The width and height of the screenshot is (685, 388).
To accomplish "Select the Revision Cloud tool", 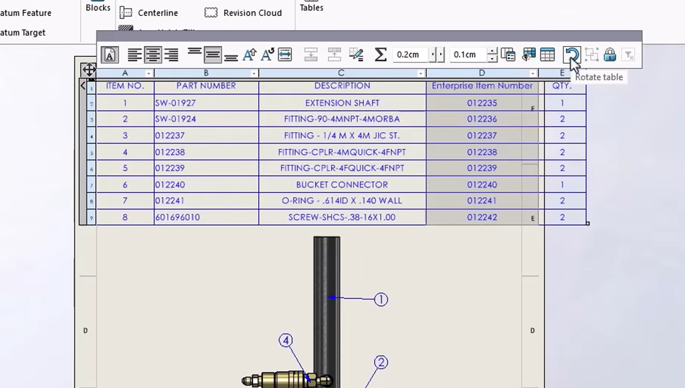I will point(243,13).
